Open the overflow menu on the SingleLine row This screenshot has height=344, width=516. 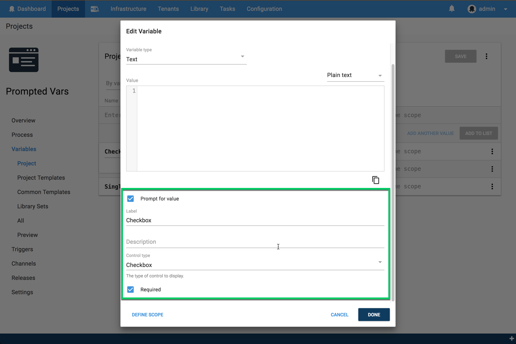pos(492,186)
